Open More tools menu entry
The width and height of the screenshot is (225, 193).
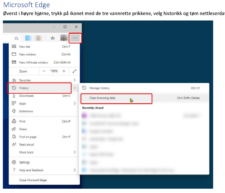coord(44,152)
